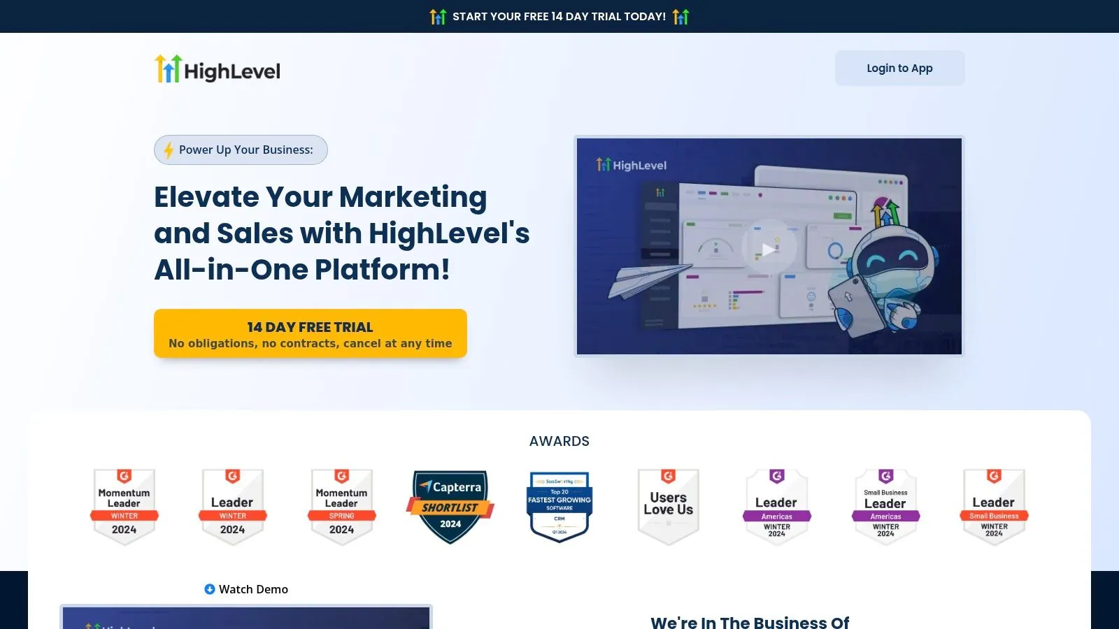Click the "We're In The Business Of" heading
This screenshot has height=629, width=1119.
coord(750,622)
